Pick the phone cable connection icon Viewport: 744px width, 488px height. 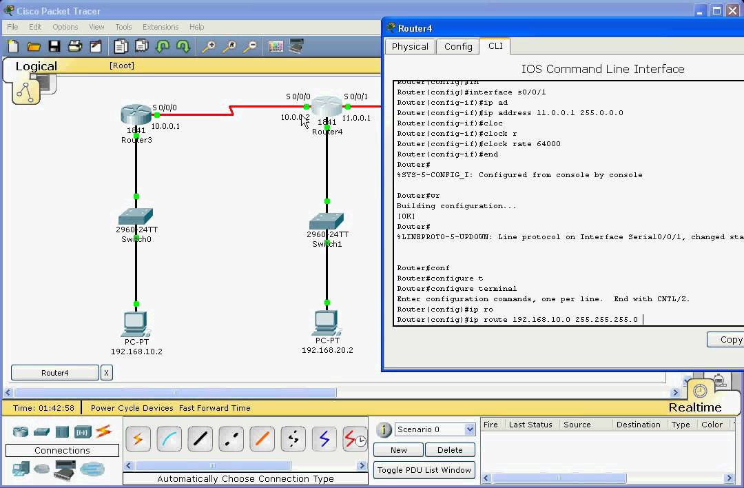pyautogui.click(x=293, y=438)
